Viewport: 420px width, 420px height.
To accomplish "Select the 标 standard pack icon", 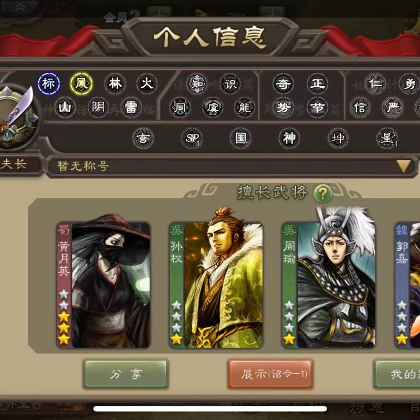I will point(49,83).
